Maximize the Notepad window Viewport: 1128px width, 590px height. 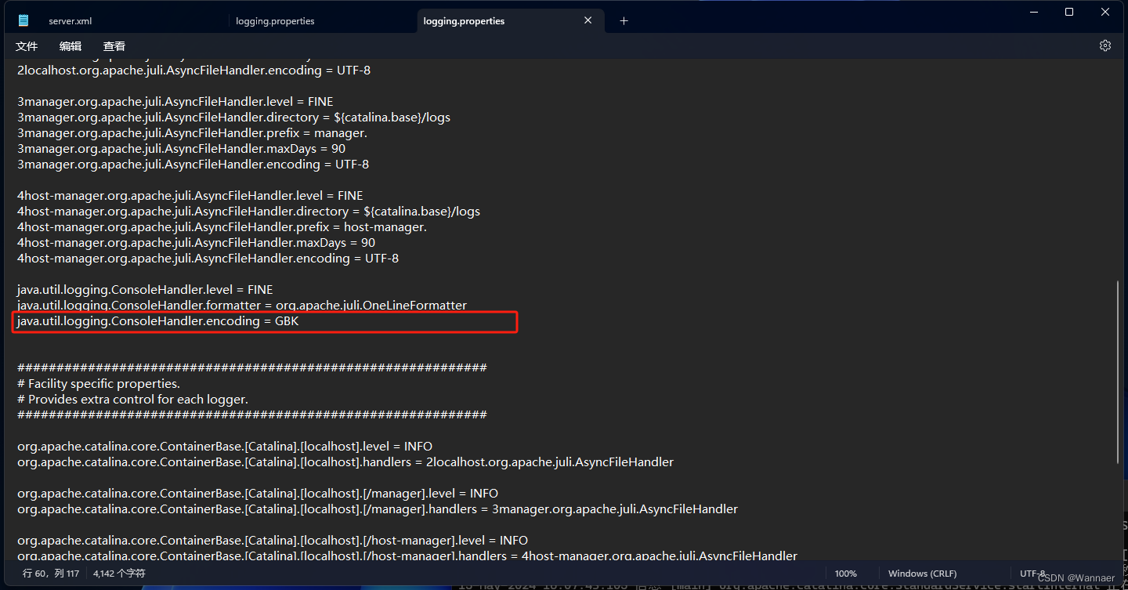coord(1069,12)
